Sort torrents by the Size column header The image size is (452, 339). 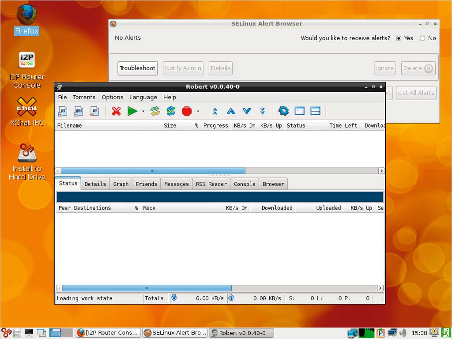pyautogui.click(x=161, y=126)
